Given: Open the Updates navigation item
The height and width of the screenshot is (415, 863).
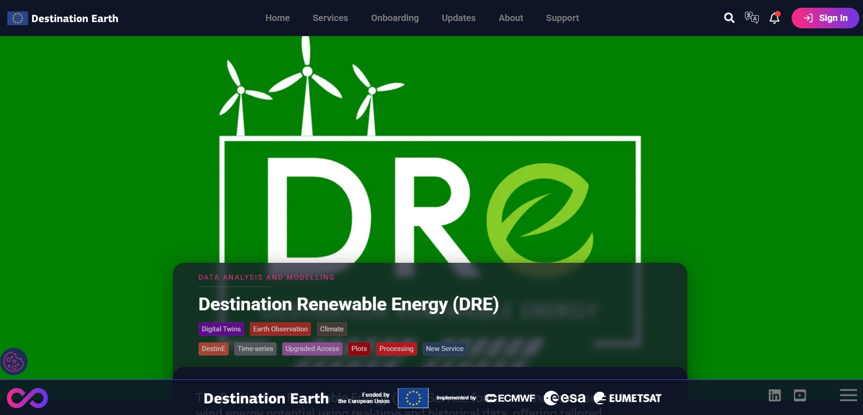Looking at the screenshot, I should point(458,18).
